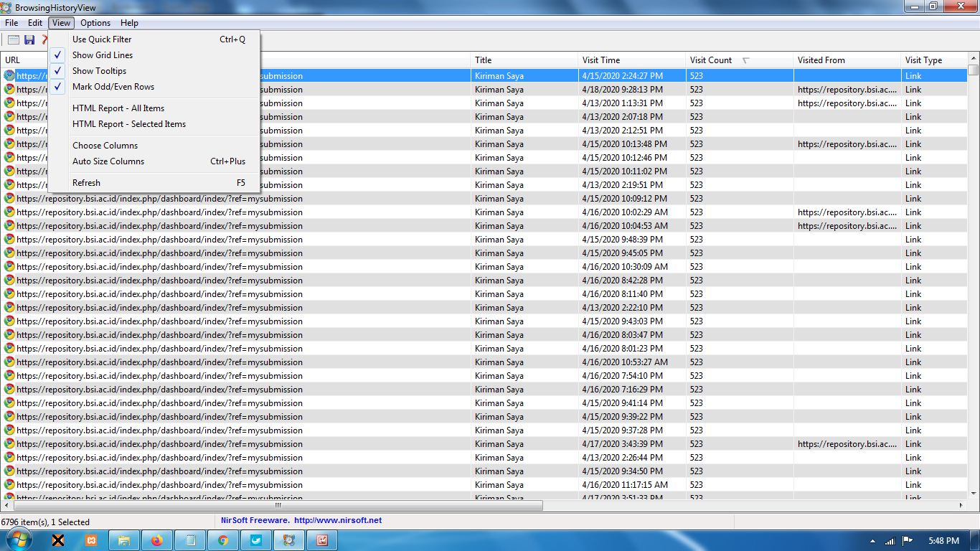This screenshot has width=980, height=551.
Task: Uncheck Show Tooltips in View menu
Action: (x=99, y=71)
